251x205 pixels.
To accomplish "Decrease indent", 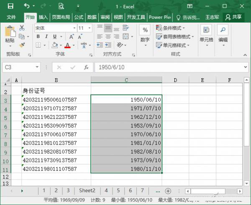I will (100, 45).
